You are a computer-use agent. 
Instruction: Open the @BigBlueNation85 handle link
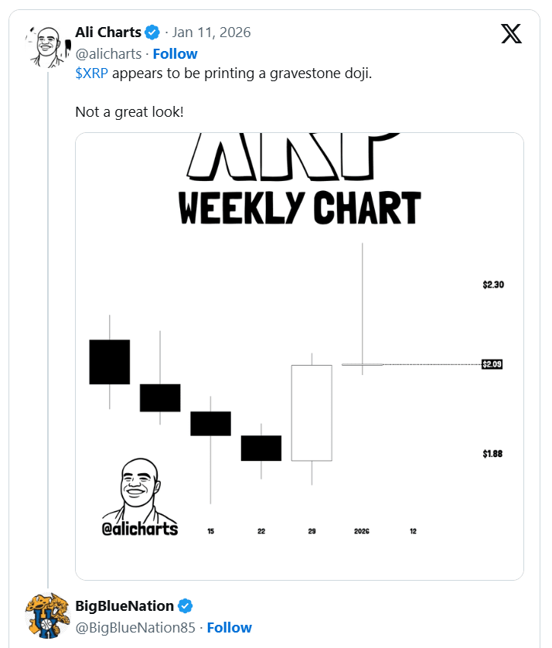point(135,627)
